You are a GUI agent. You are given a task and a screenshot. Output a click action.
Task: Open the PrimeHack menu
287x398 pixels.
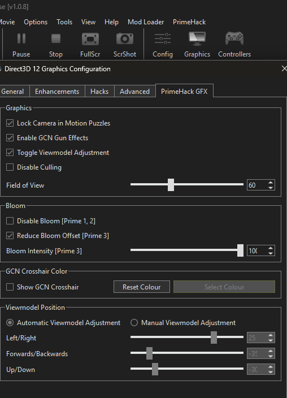pyautogui.click(x=189, y=22)
